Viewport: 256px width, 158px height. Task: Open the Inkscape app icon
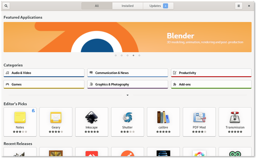coord(92,117)
